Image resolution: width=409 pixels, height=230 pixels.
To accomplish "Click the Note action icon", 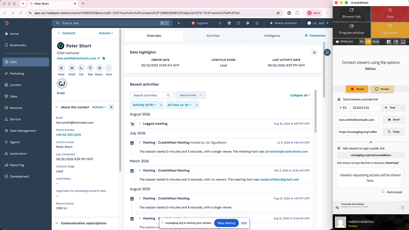I will click(61, 68).
